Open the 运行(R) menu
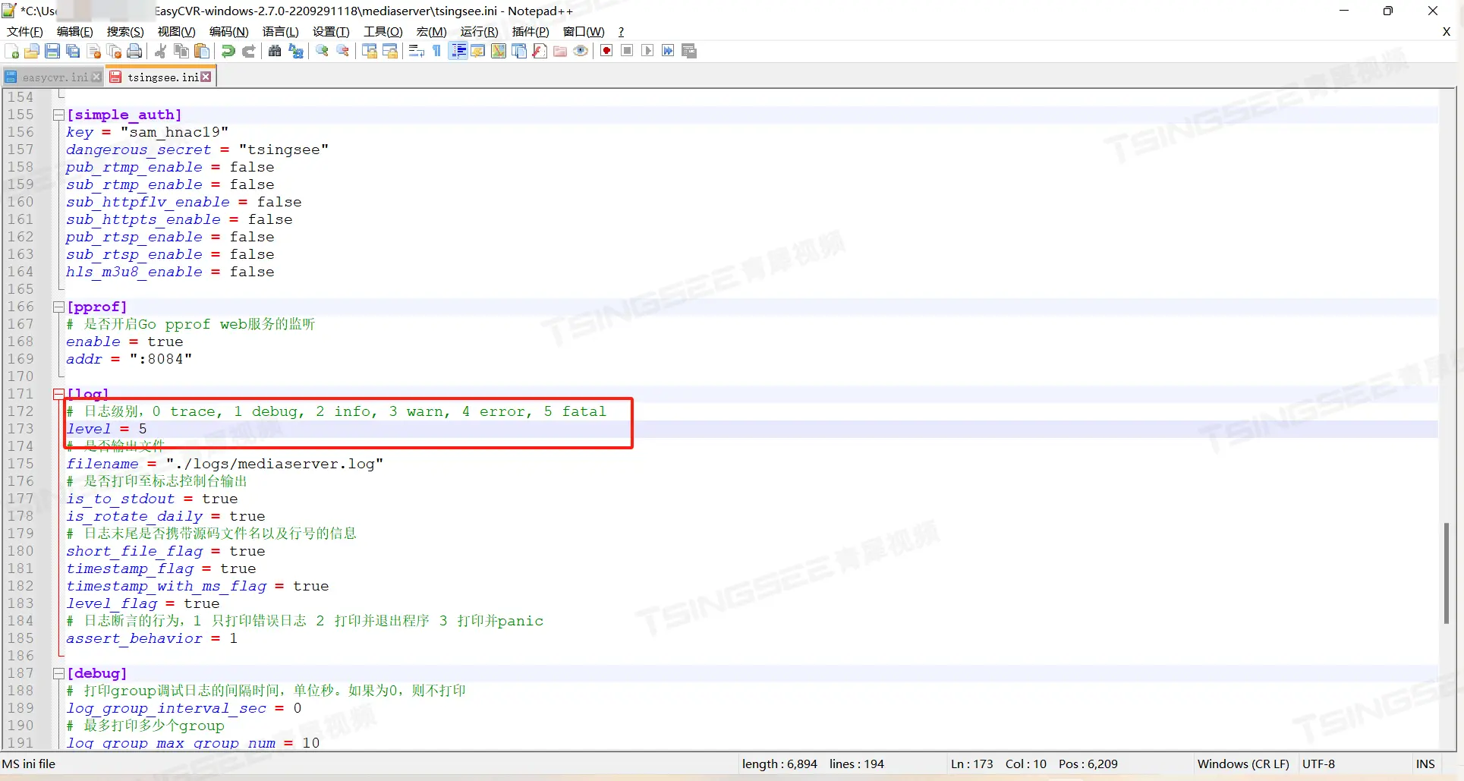 click(x=479, y=31)
